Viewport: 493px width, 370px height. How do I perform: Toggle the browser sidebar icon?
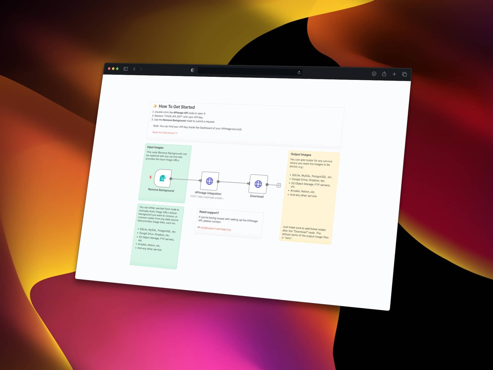click(x=126, y=69)
